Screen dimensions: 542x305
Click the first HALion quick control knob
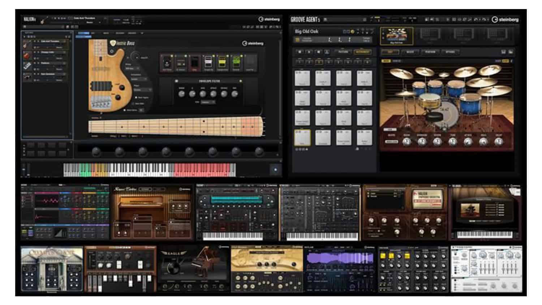click(x=96, y=151)
